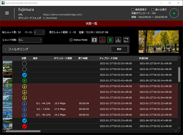Click the green stop button at top right
Image resolution: width=183 pixels, height=135 pixels.
click(174, 13)
